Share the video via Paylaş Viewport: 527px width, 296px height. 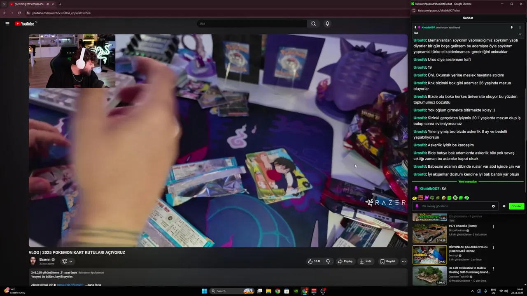(345, 261)
